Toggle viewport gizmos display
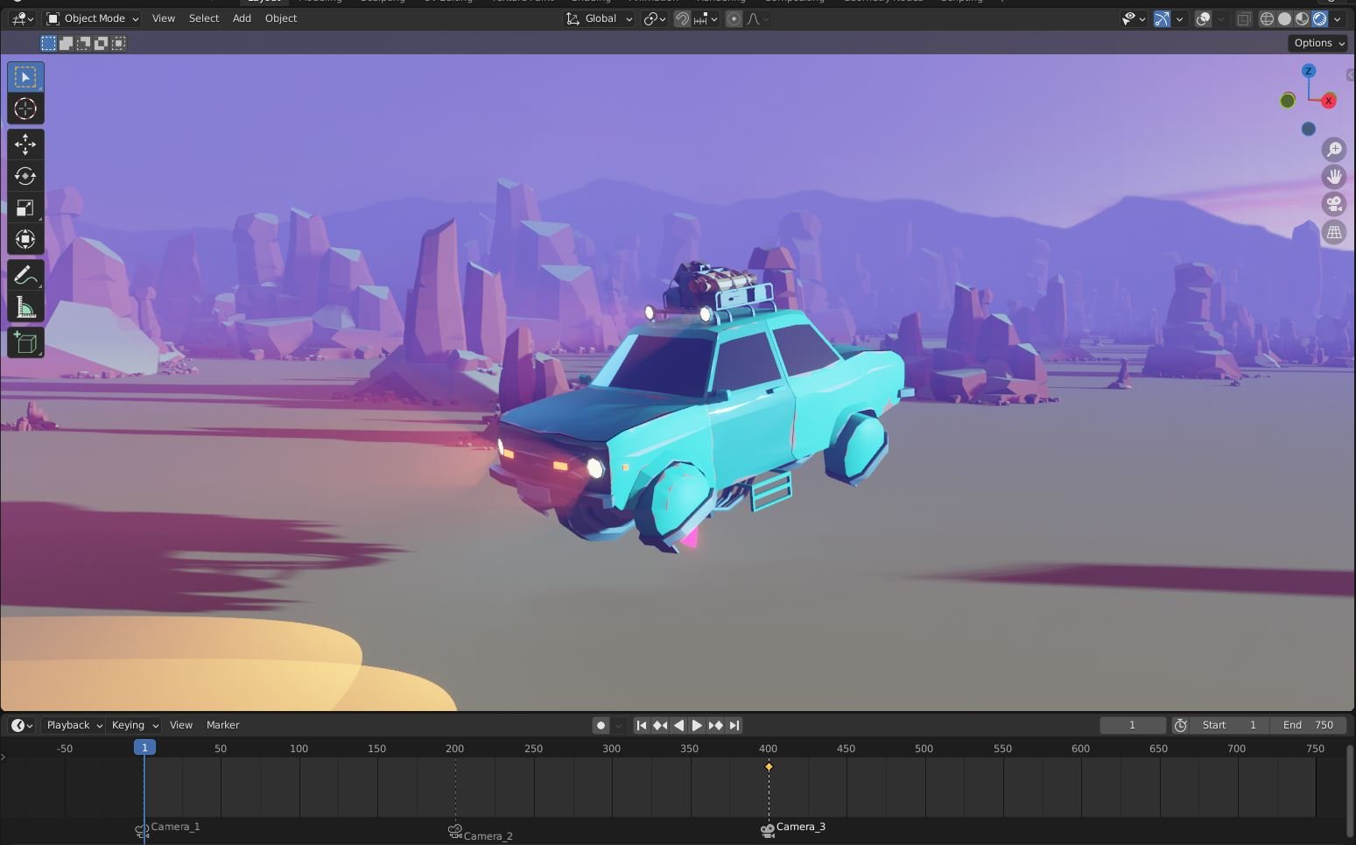This screenshot has width=1356, height=845. coord(1162,18)
